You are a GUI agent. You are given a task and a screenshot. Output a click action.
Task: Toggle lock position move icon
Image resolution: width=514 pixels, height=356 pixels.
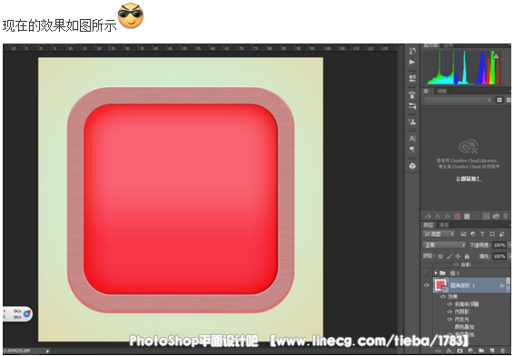click(458, 256)
